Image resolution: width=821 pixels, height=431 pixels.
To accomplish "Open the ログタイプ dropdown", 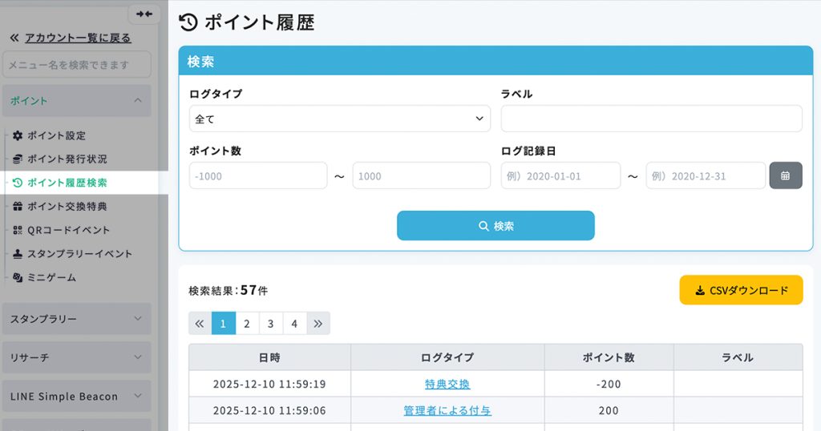I will tap(340, 119).
